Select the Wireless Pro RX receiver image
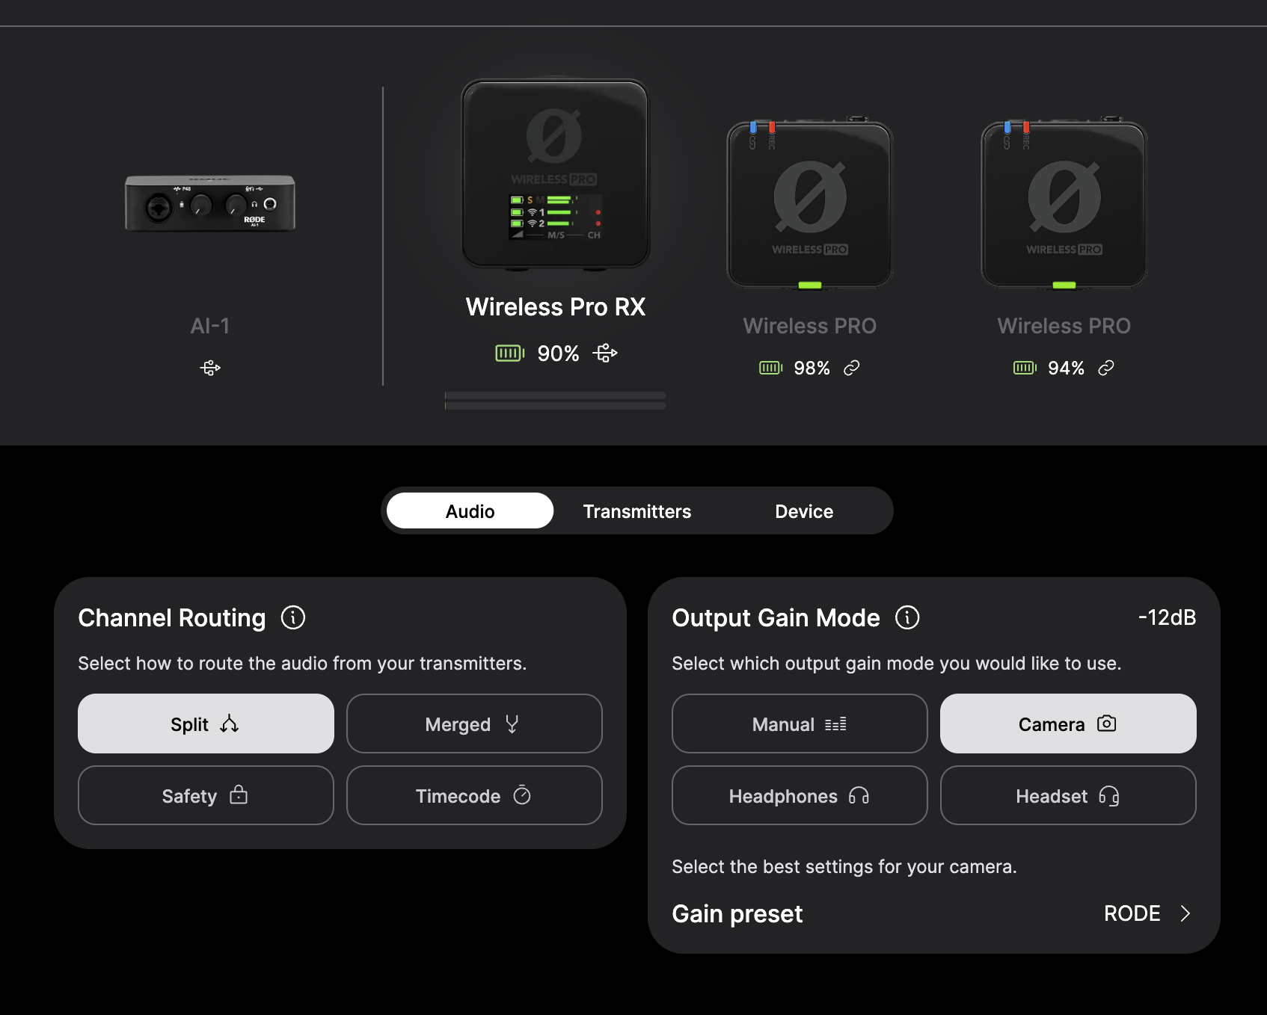Viewport: 1267px width, 1015px height. click(556, 173)
